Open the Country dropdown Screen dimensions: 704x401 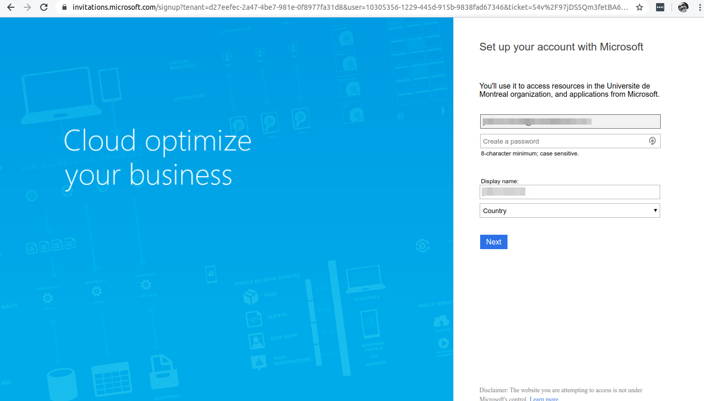[x=570, y=211]
